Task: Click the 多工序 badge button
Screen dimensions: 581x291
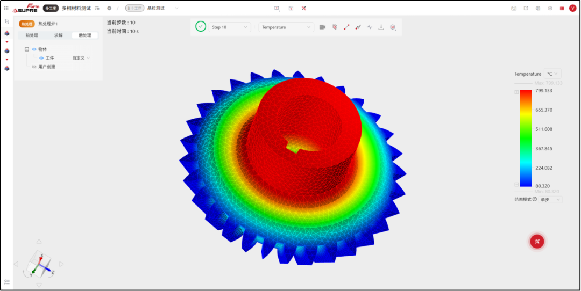Action: (x=51, y=8)
